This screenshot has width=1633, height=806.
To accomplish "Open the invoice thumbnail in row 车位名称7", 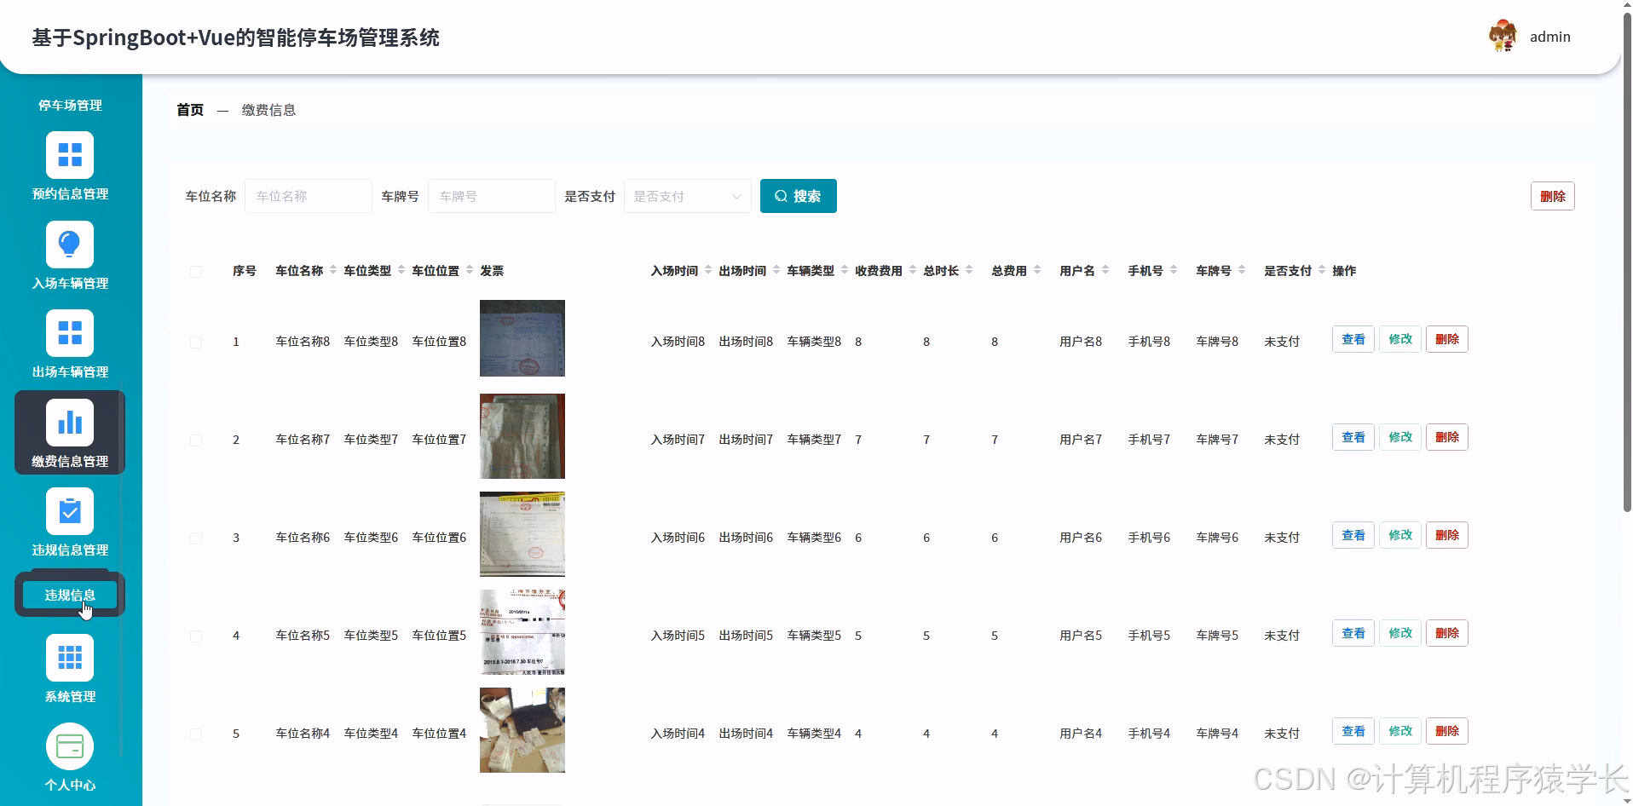I will (522, 436).
